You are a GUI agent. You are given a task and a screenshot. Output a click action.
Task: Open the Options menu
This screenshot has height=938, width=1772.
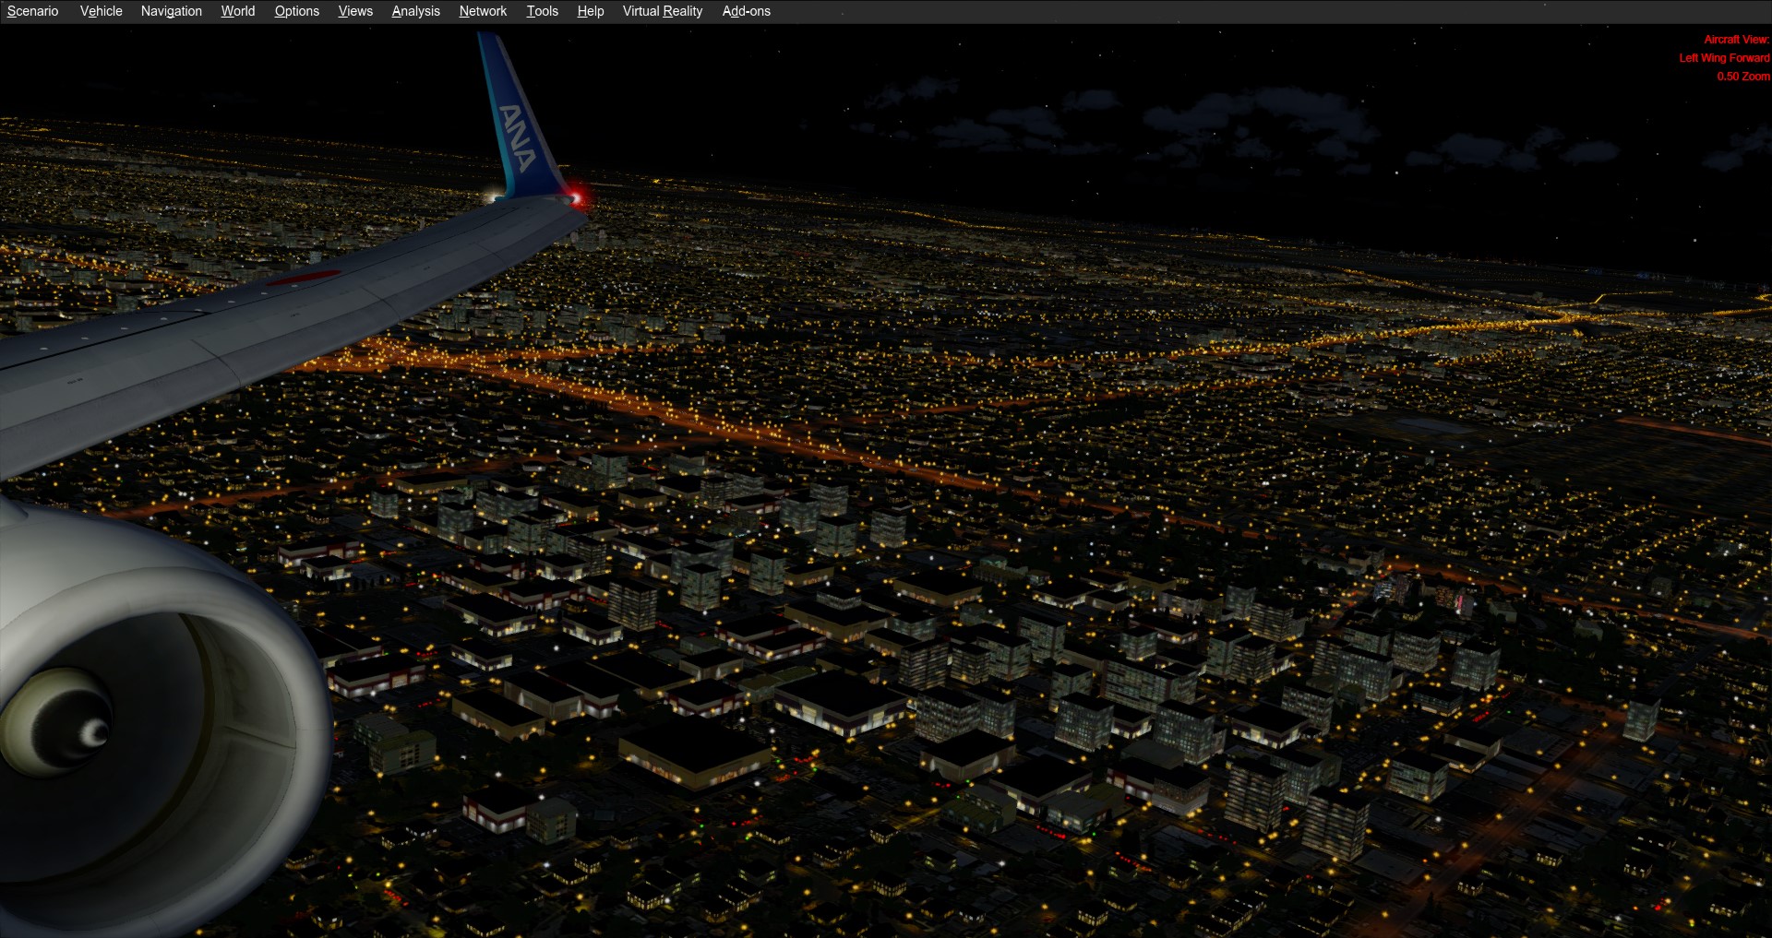coord(296,11)
